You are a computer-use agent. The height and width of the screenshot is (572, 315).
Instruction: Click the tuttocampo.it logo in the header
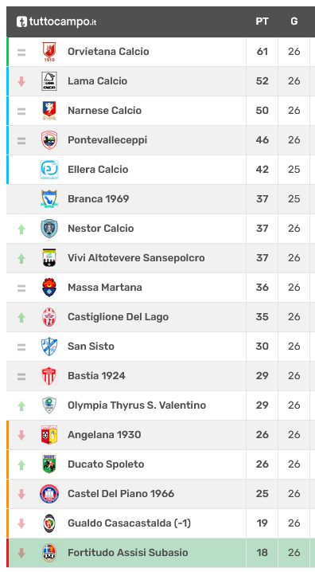click(56, 22)
